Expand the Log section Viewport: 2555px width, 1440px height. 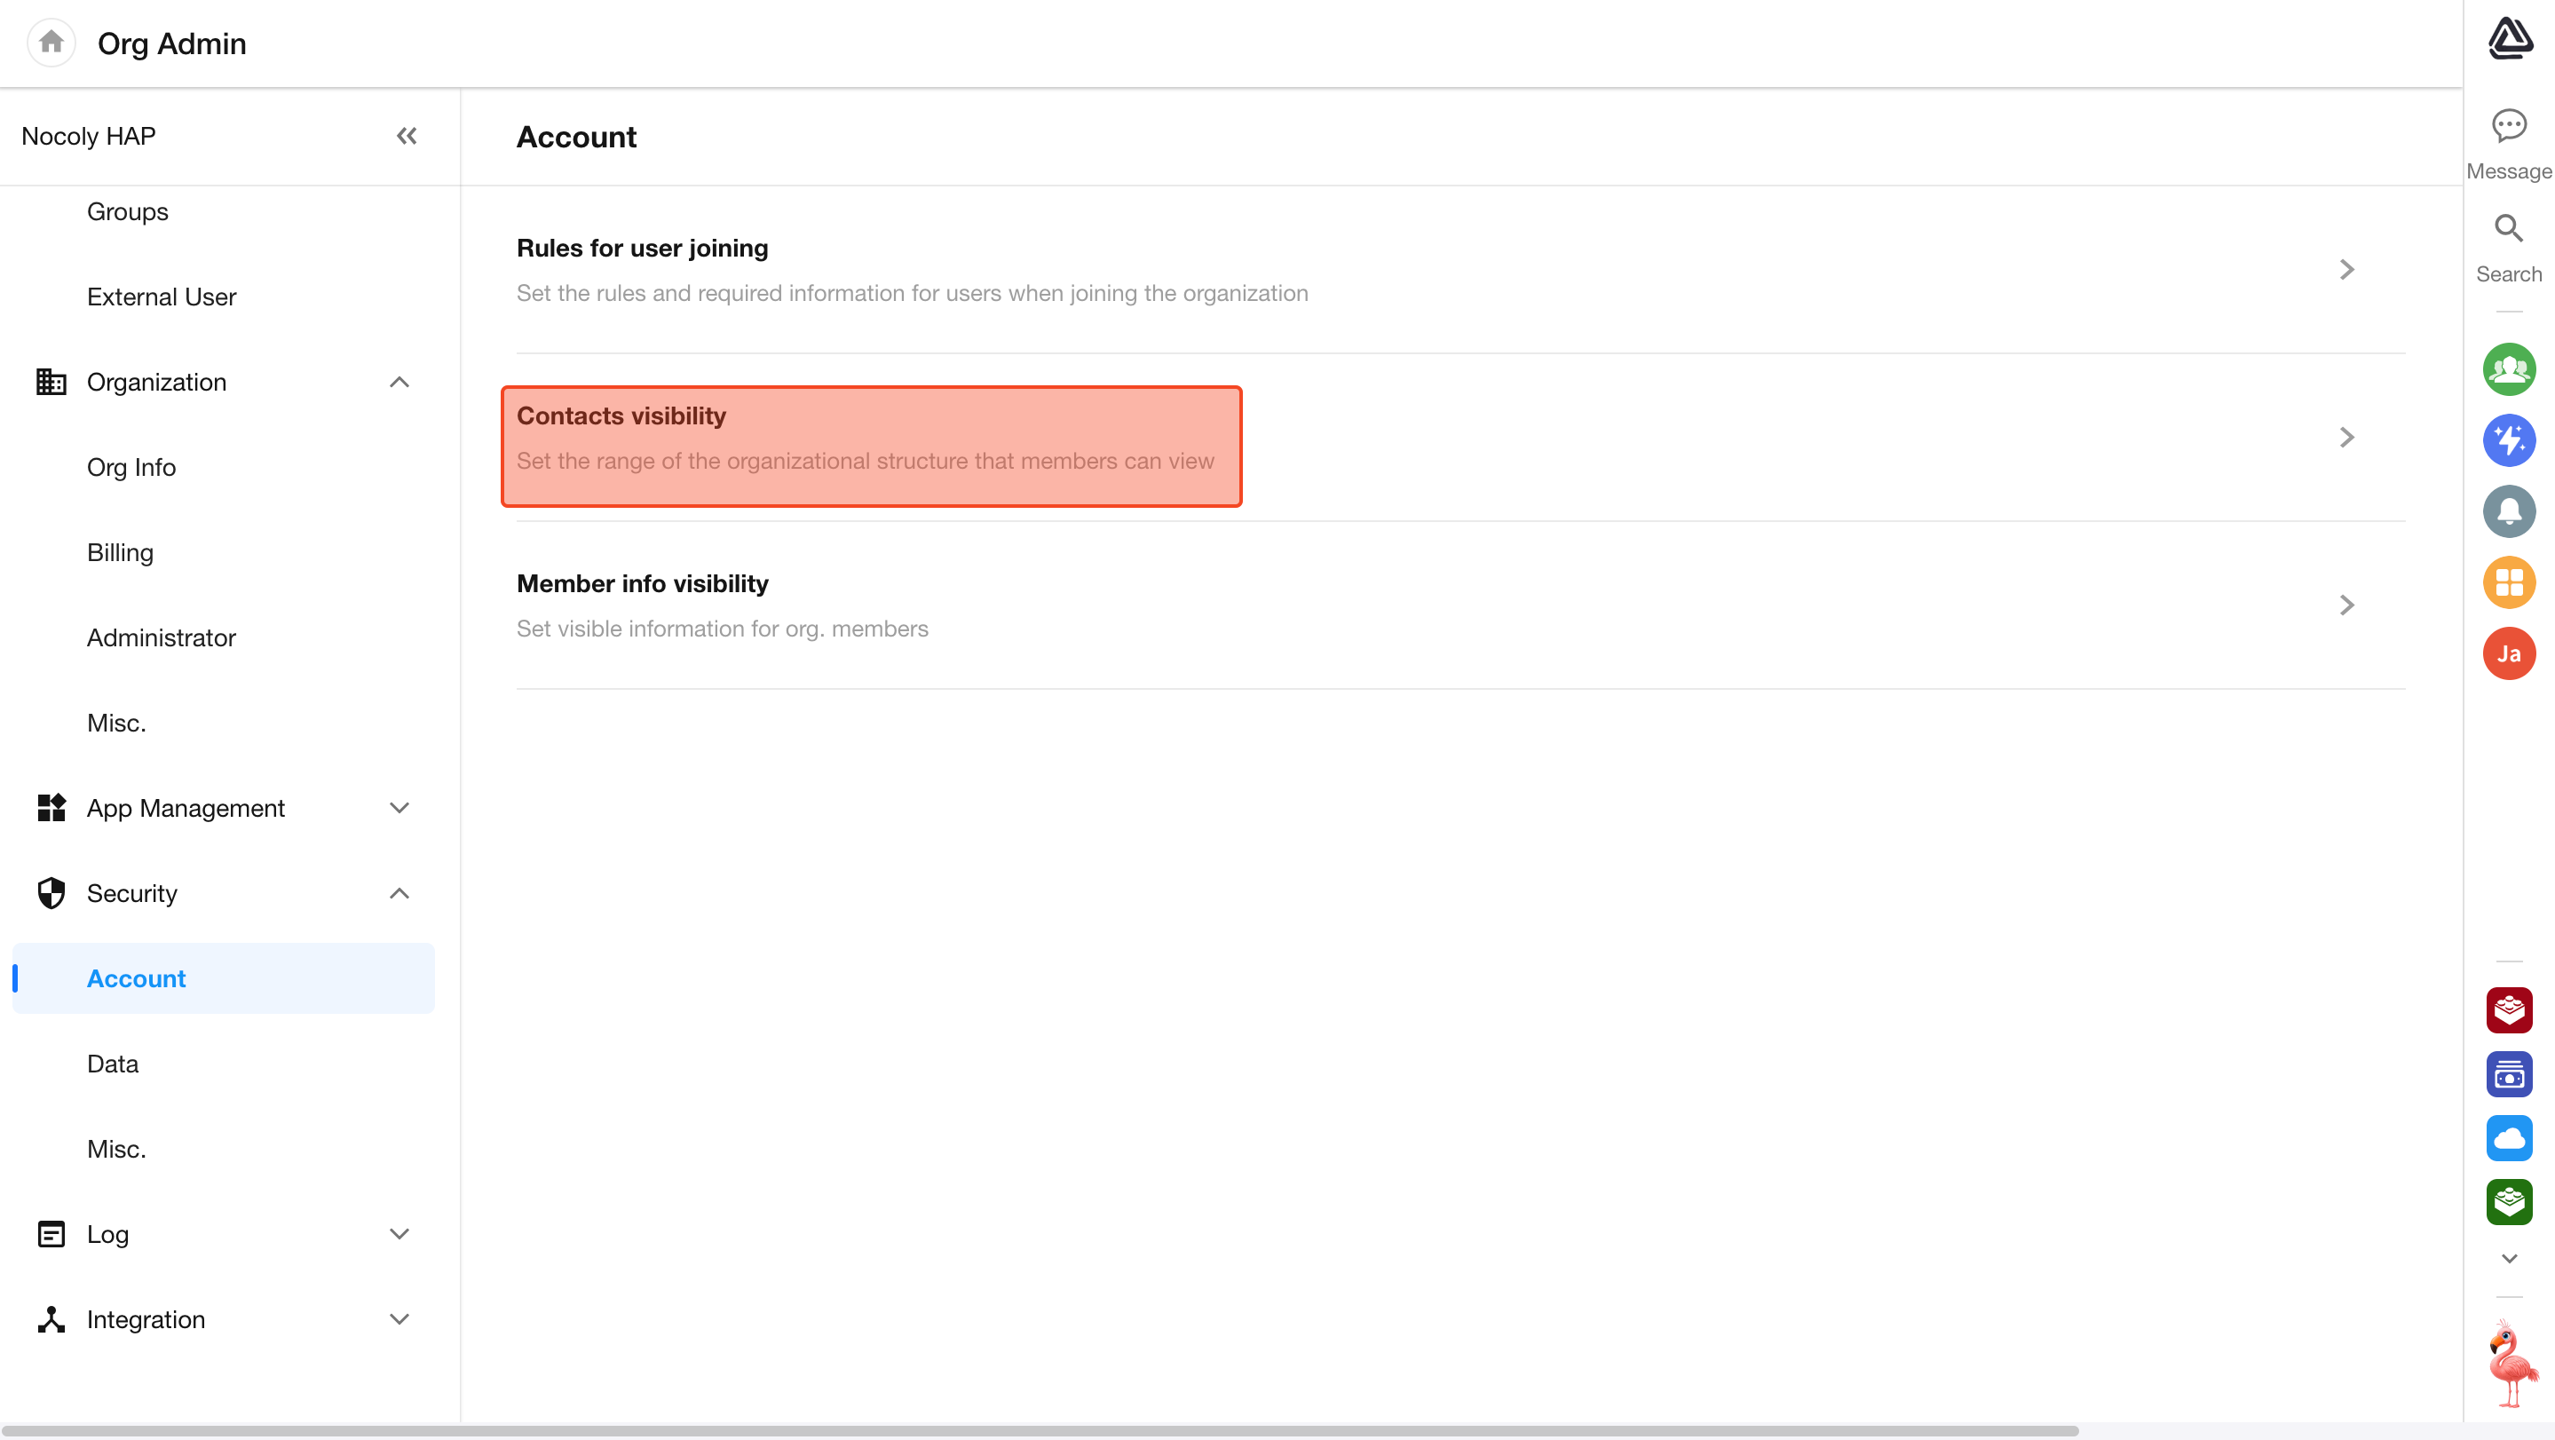(399, 1234)
